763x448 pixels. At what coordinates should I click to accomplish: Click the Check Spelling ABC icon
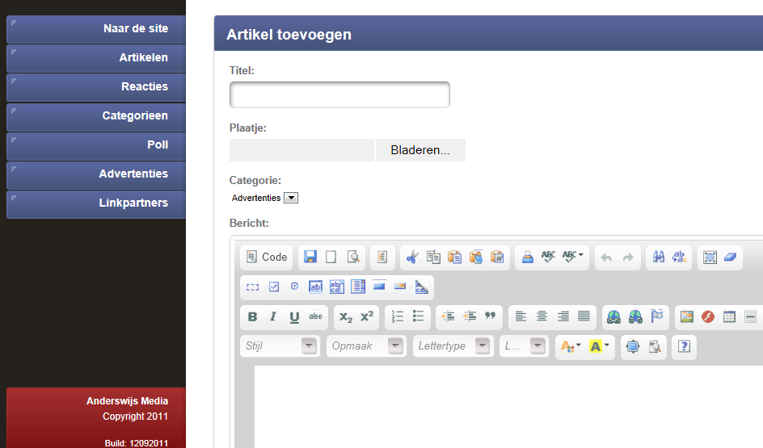point(548,257)
